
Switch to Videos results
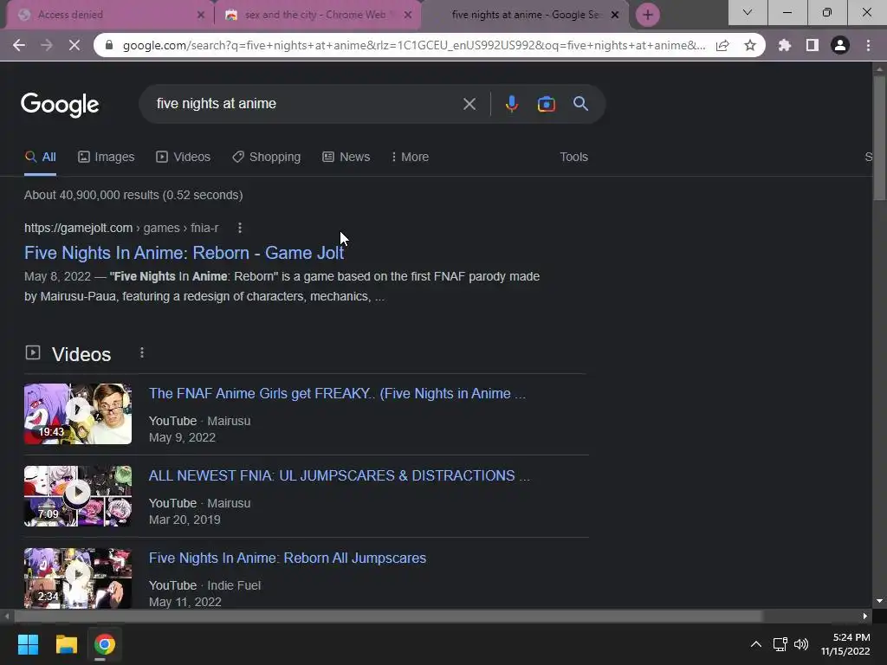(x=184, y=158)
